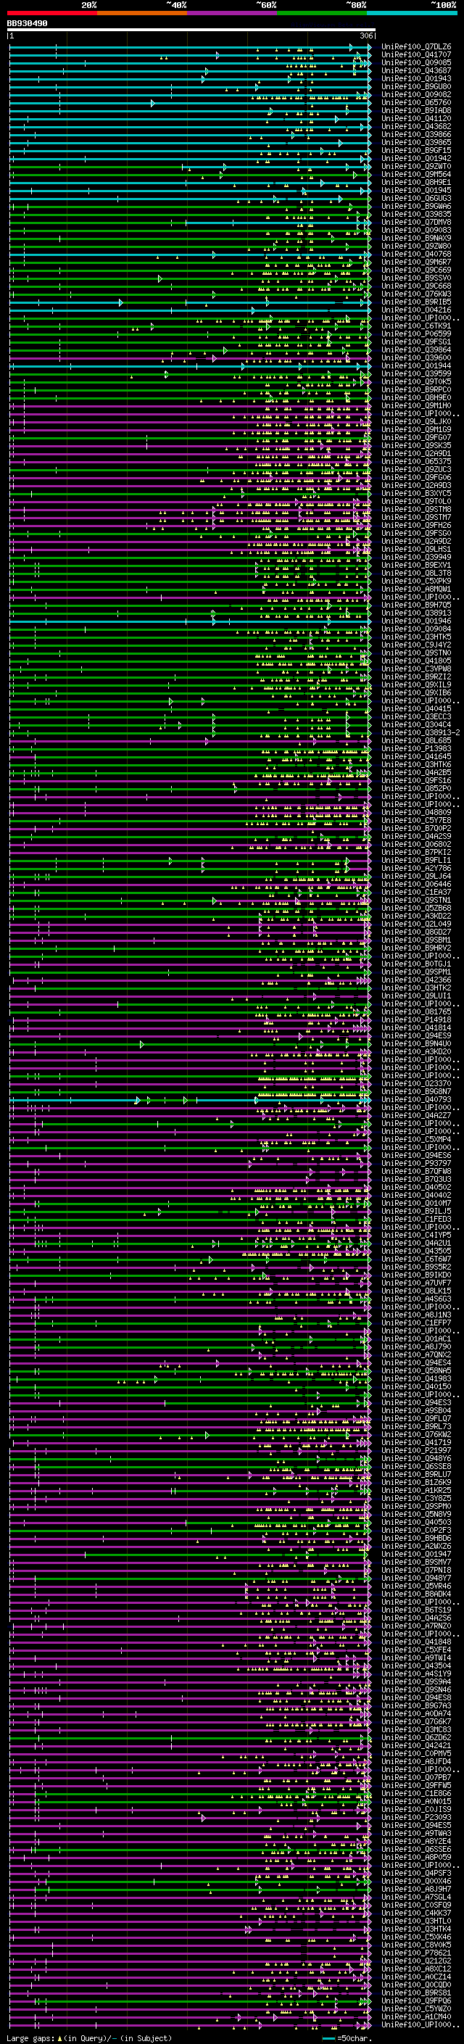Click the query label BB930490
This screenshot has width=464, height=2044.
(x=27, y=24)
